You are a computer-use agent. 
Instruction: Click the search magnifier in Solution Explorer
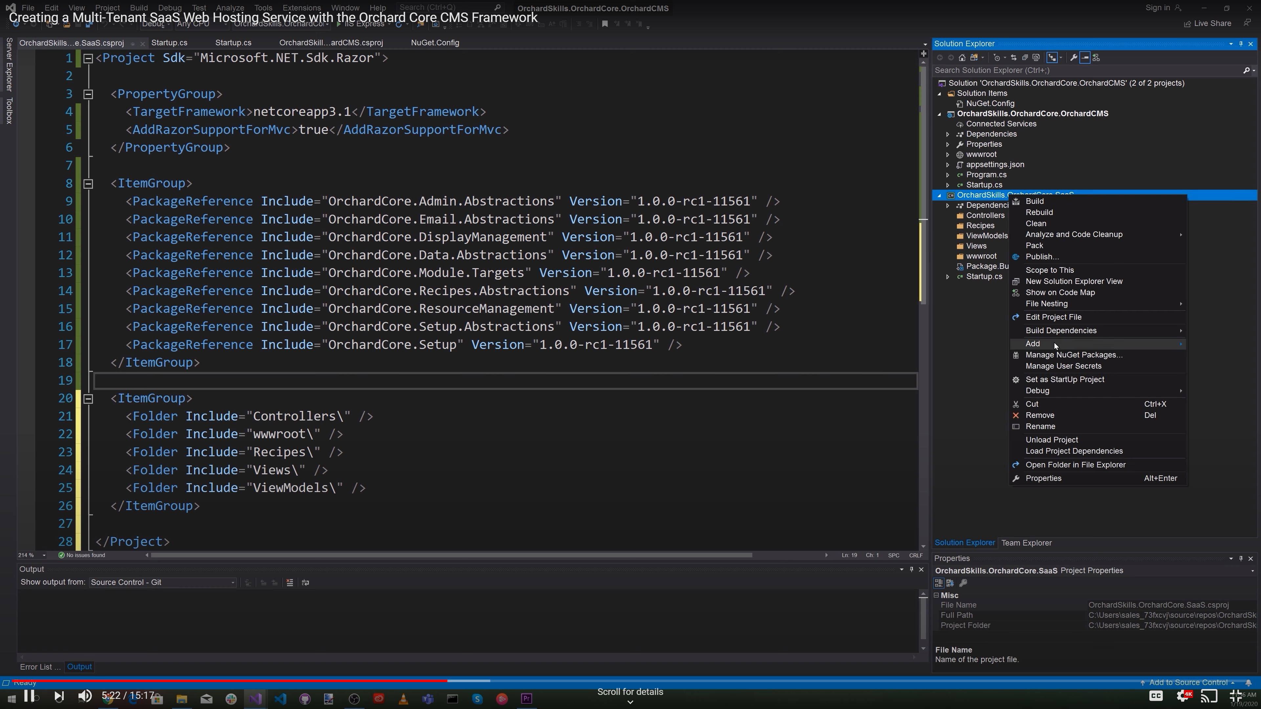(1246, 71)
